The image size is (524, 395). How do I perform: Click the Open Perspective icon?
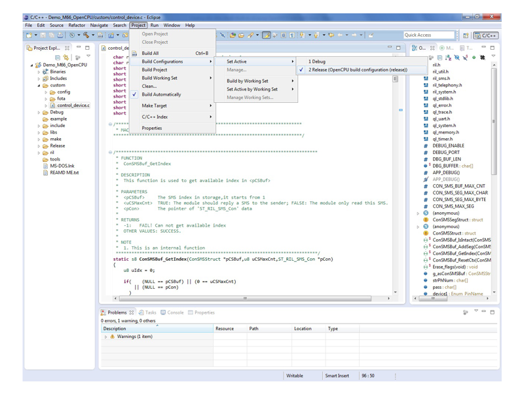[x=466, y=35]
